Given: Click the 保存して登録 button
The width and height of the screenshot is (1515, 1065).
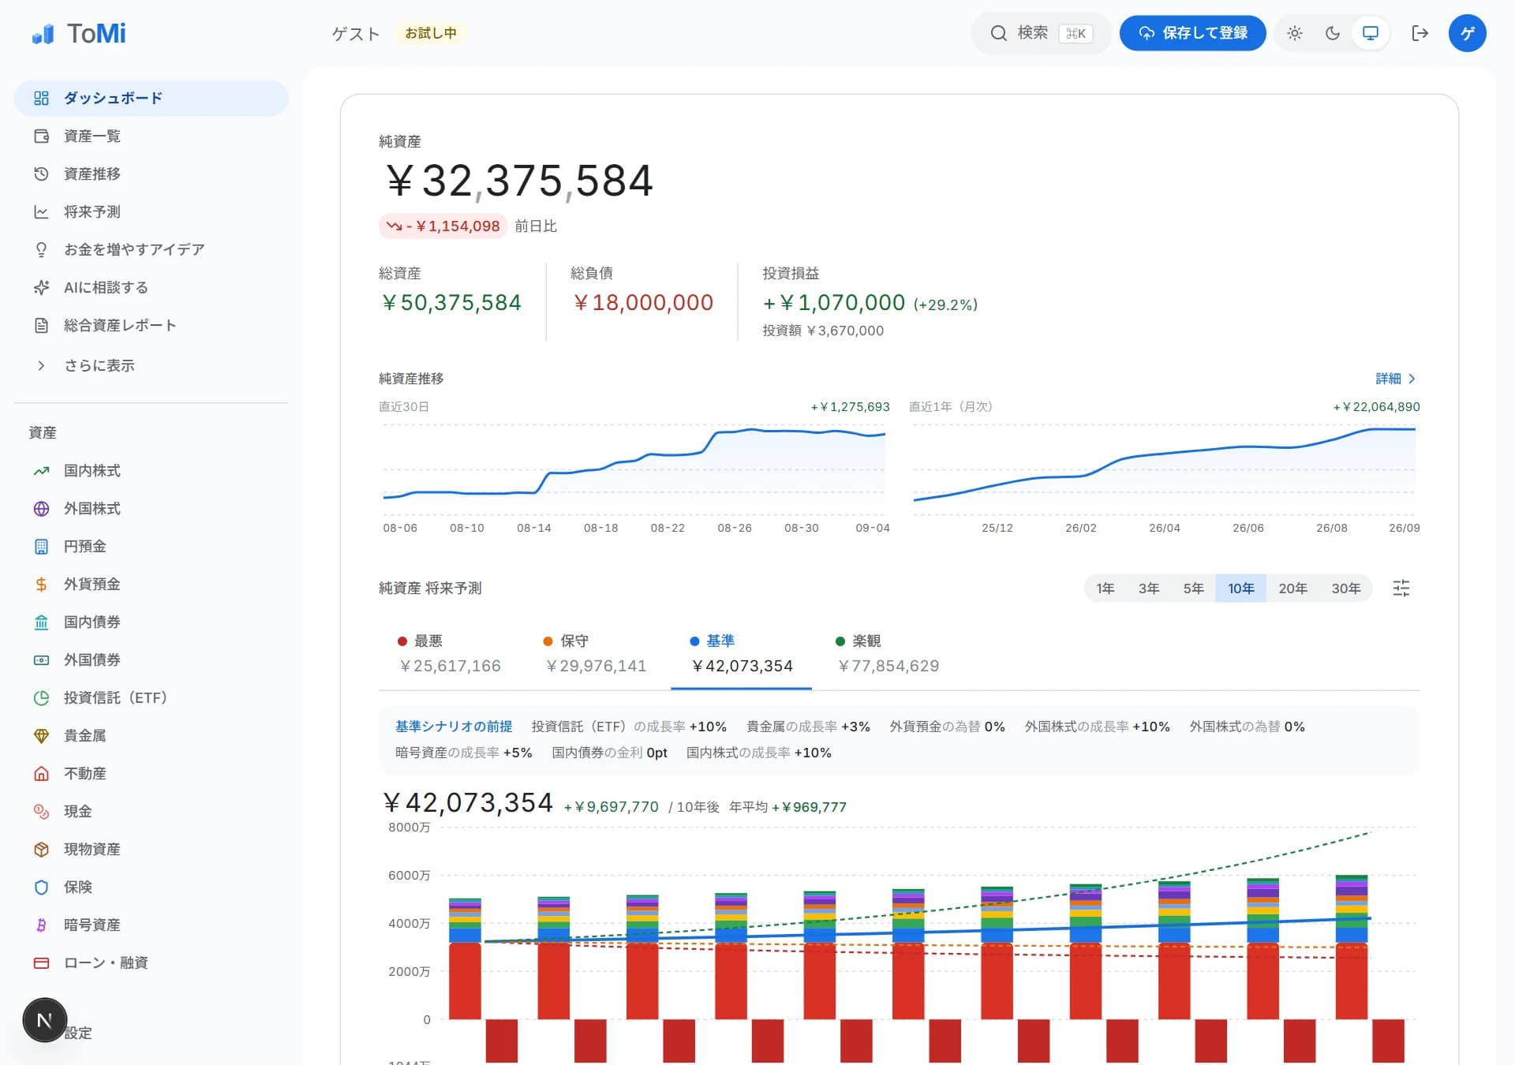Looking at the screenshot, I should pos(1192,33).
